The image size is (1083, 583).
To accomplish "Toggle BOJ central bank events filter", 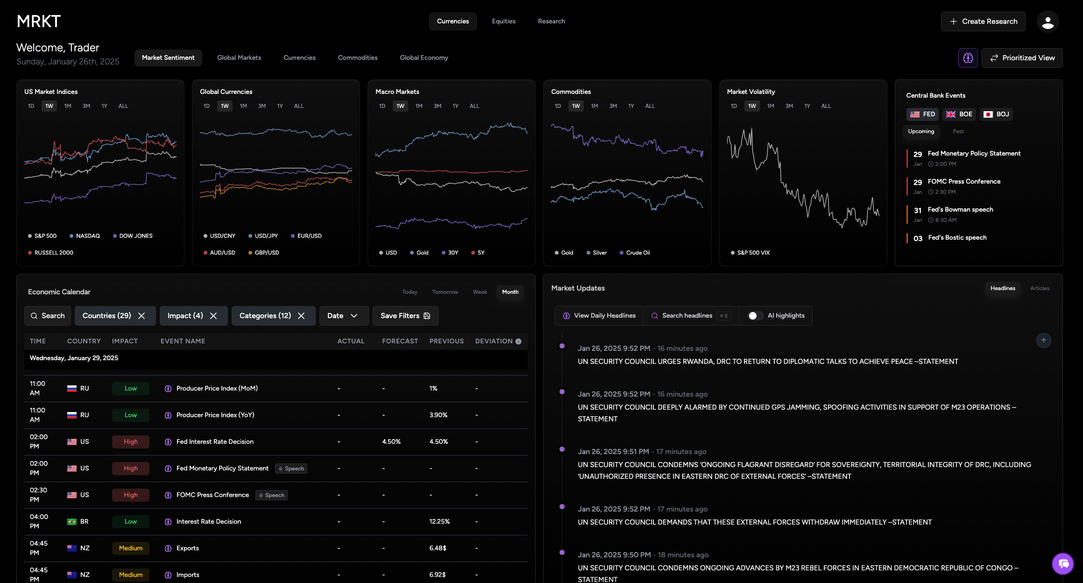I will coord(996,114).
